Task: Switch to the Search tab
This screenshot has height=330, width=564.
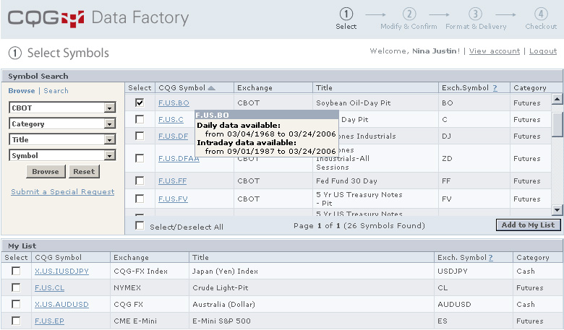Action: click(x=56, y=91)
